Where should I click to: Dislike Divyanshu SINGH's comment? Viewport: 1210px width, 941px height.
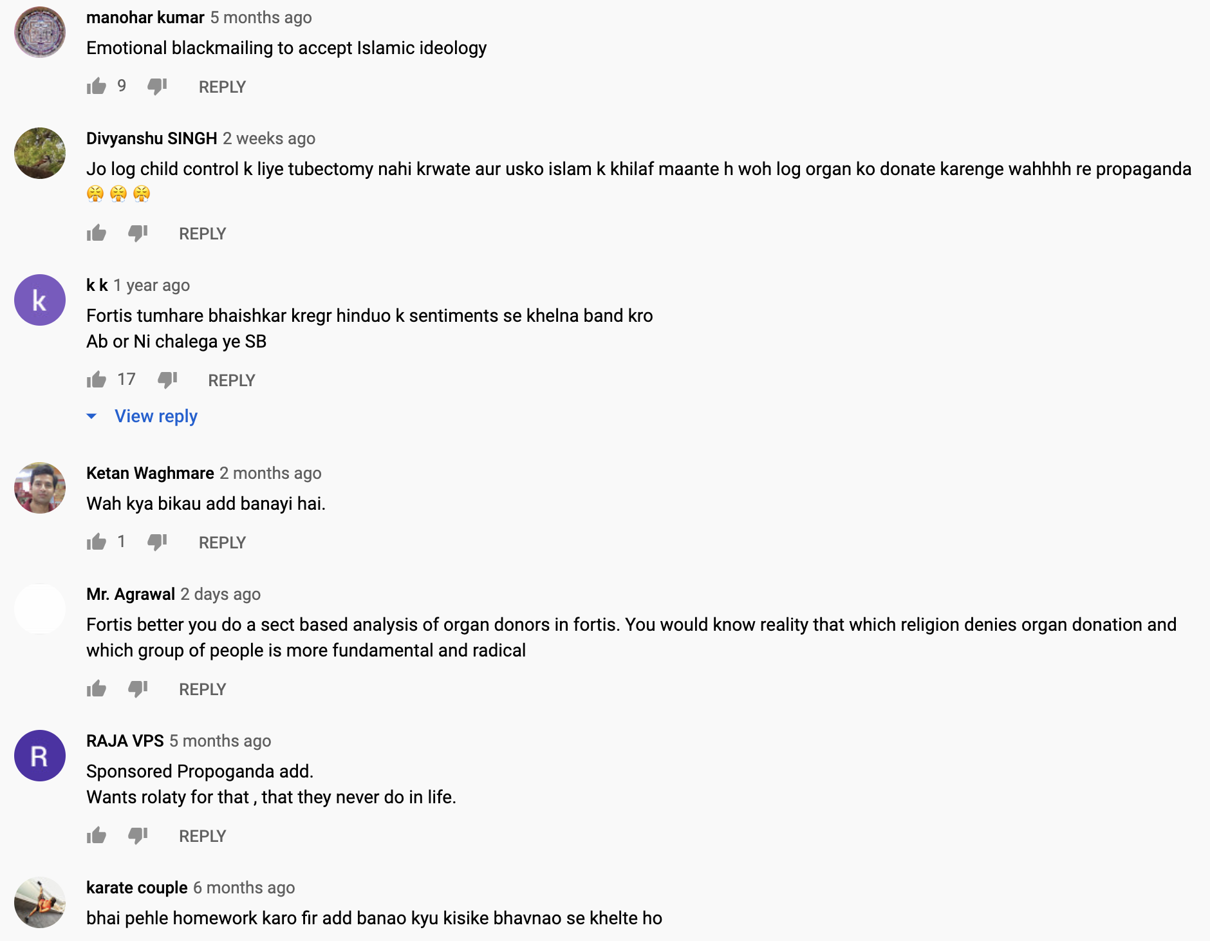(138, 233)
